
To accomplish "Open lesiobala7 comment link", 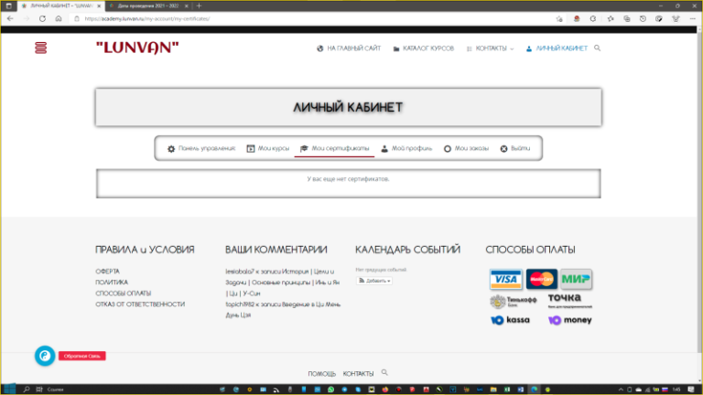I will click(240, 272).
